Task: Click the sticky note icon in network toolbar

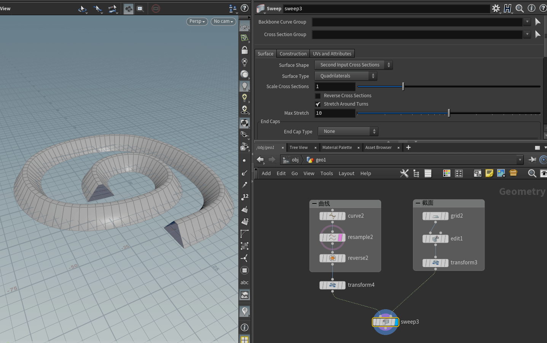Action: click(x=489, y=173)
